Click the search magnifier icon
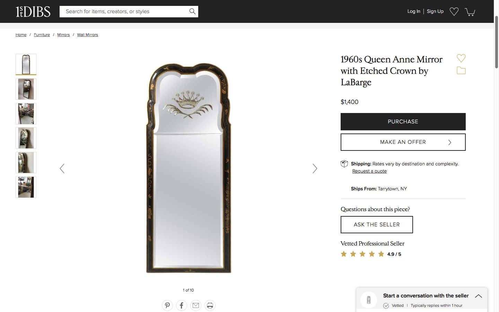 [192, 11]
